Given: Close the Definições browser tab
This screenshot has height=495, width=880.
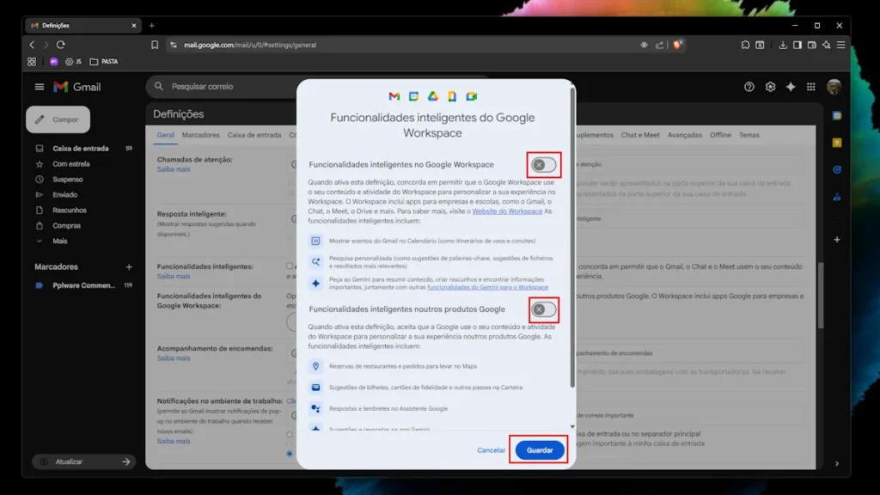Looking at the screenshot, I should [133, 25].
